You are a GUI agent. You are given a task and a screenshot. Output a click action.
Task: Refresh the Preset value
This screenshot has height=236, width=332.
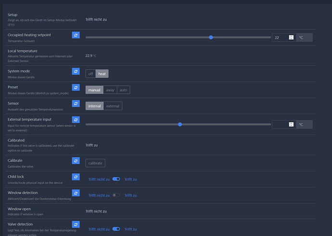pyautogui.click(x=76, y=87)
